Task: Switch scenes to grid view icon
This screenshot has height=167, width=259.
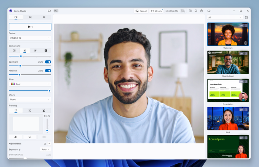Action: pos(247,17)
